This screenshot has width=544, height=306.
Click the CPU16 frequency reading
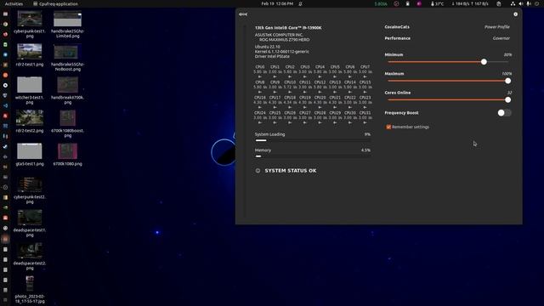[260, 102]
